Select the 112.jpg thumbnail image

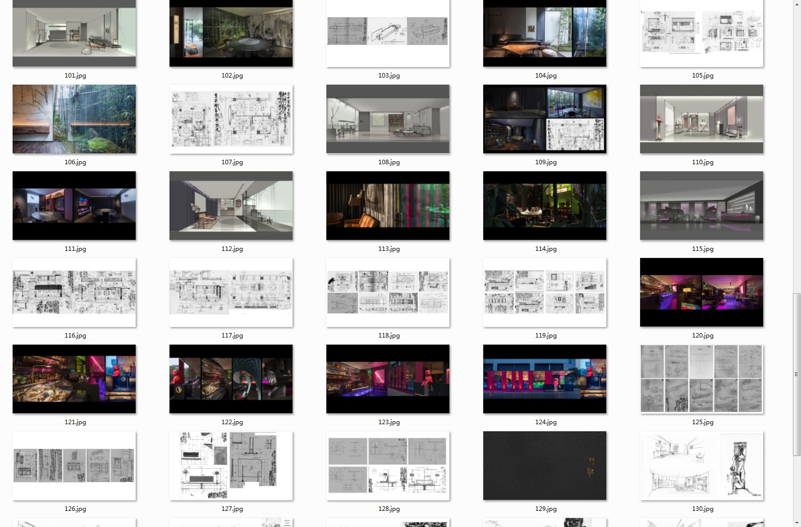231,206
